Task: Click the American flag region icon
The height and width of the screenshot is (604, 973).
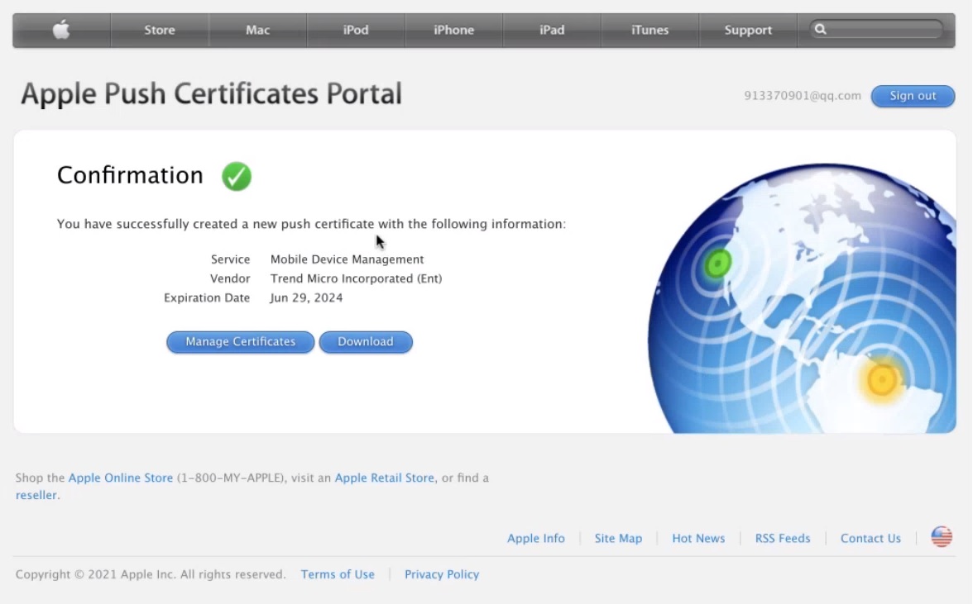Action: pos(941,536)
